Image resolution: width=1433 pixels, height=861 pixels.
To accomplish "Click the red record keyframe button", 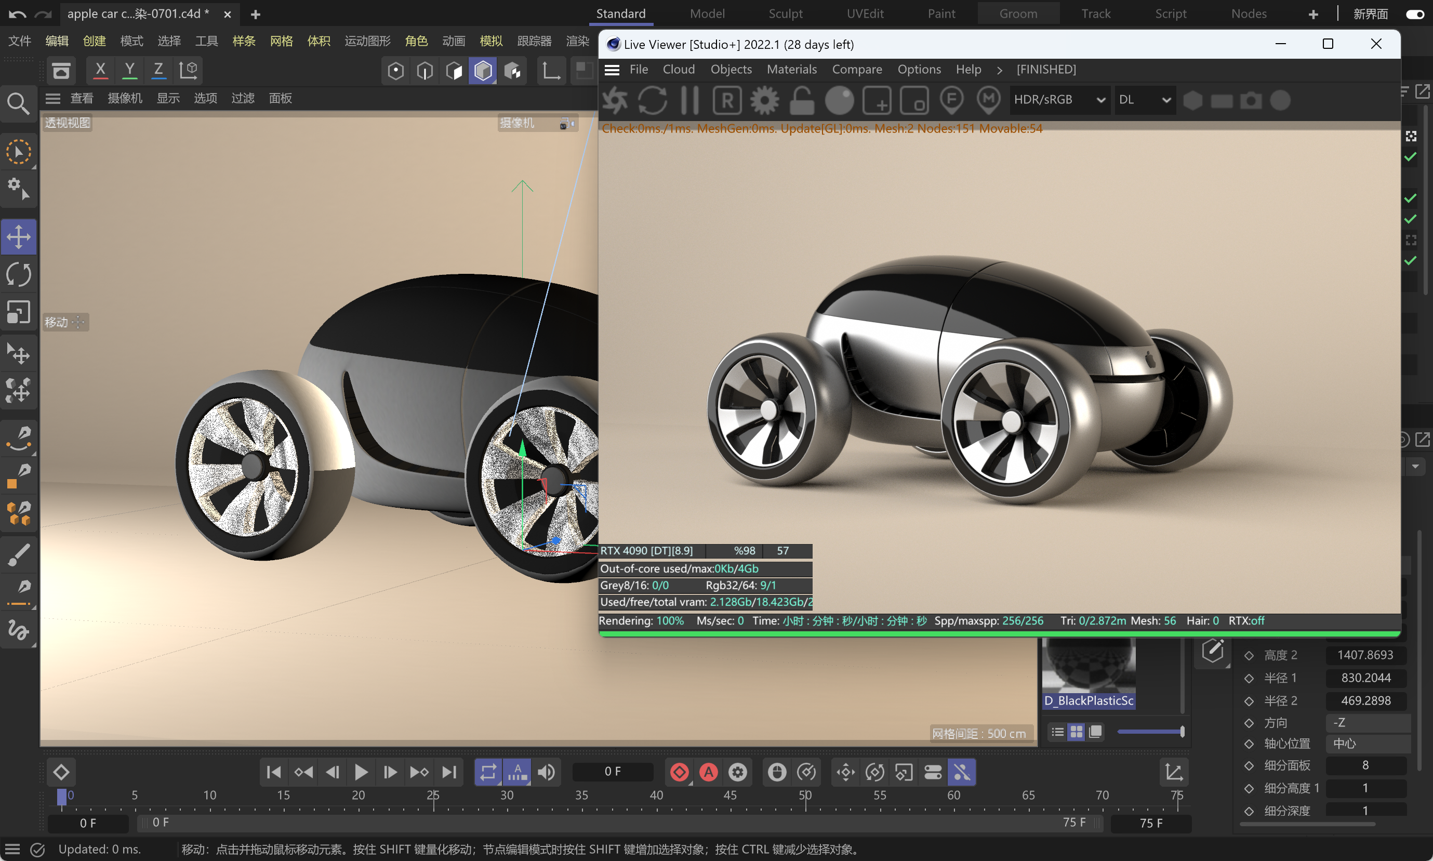I will [x=680, y=772].
